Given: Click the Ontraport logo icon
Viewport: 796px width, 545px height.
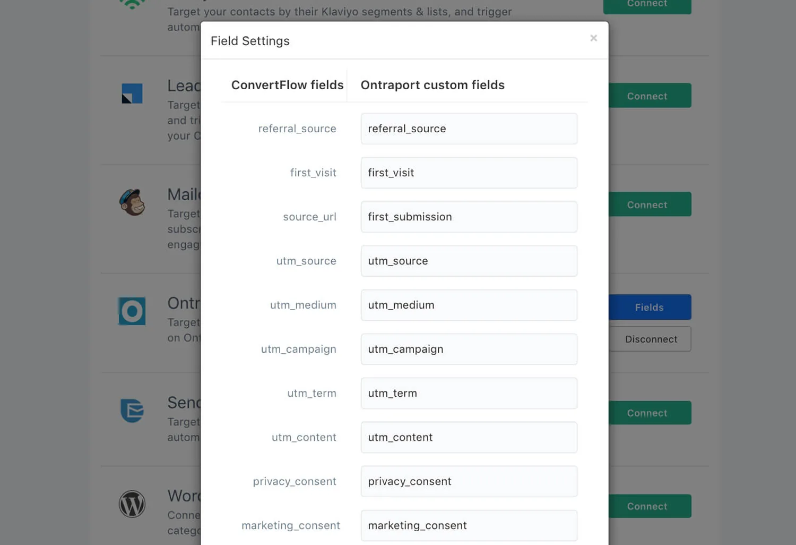Looking at the screenshot, I should pos(132,311).
